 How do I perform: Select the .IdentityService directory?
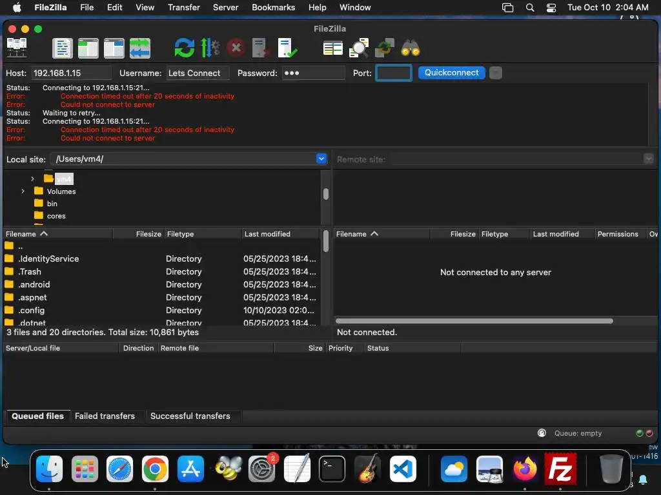click(x=162, y=258)
